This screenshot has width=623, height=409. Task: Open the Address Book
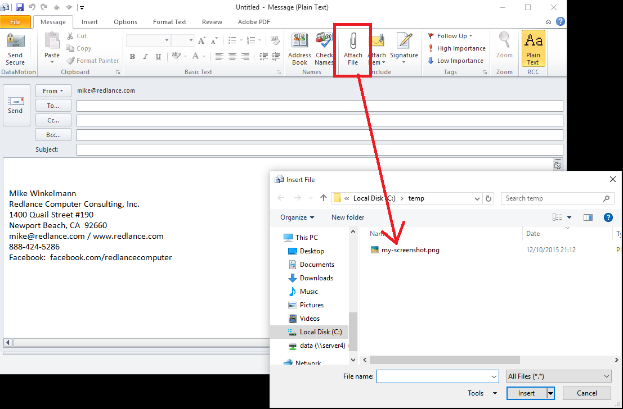coord(299,49)
